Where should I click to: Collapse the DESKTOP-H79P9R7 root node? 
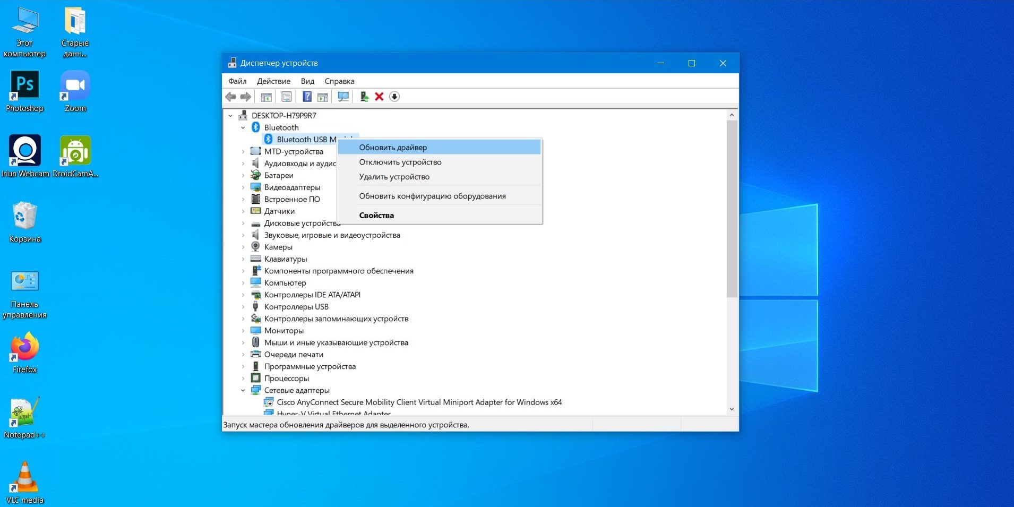pyautogui.click(x=230, y=116)
